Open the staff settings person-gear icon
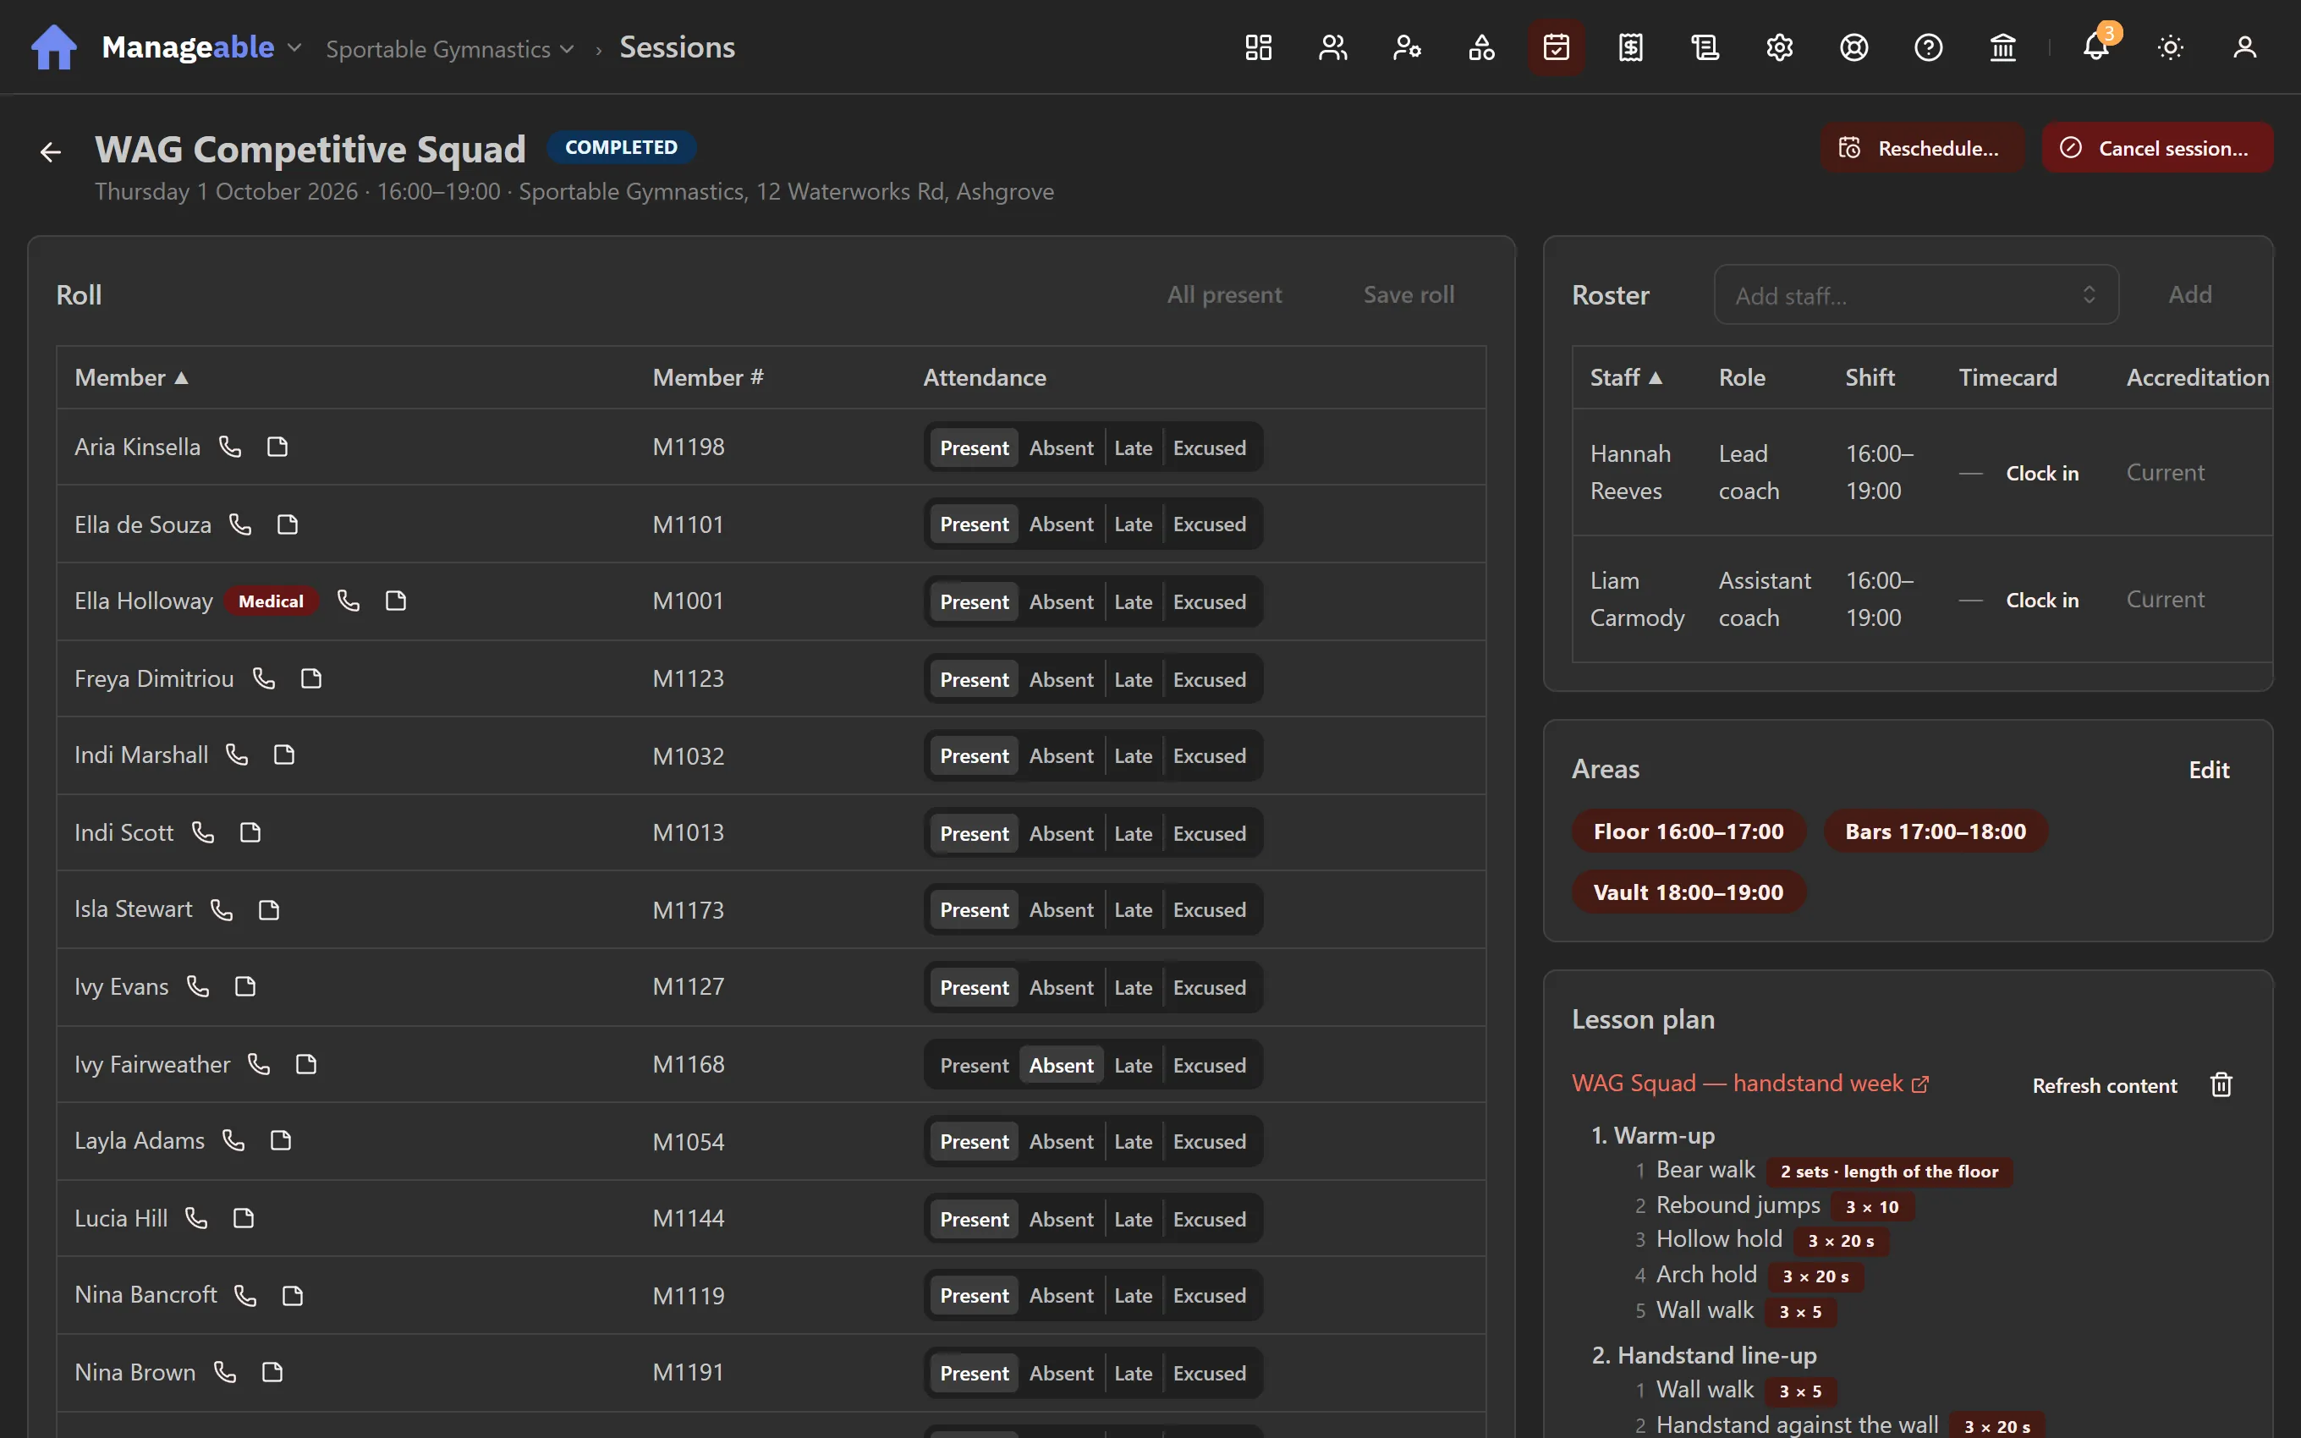This screenshot has width=2301, height=1438. (x=1407, y=47)
